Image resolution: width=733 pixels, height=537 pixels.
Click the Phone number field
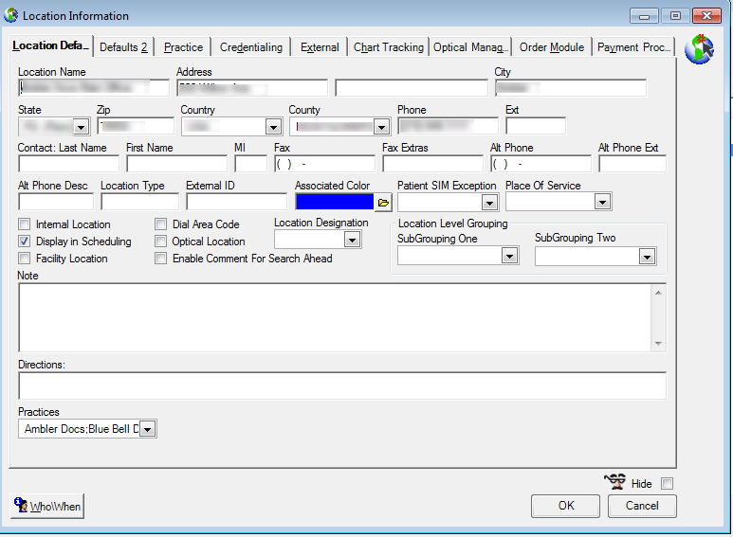pyautogui.click(x=448, y=126)
